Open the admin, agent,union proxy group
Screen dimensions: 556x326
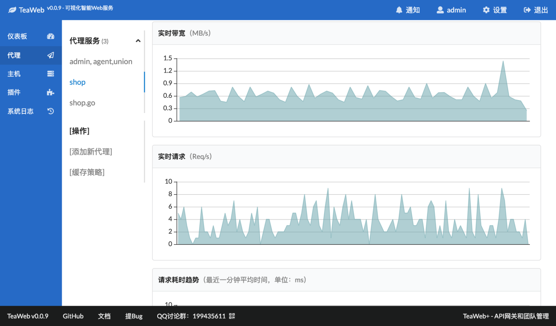pyautogui.click(x=101, y=61)
